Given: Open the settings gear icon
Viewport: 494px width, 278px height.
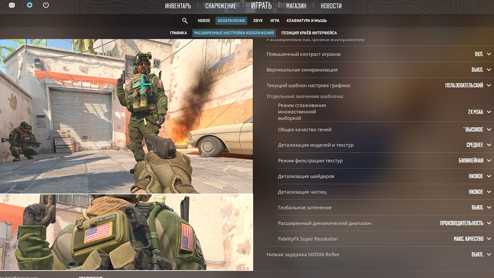Looking at the screenshot, I should pos(30,5).
